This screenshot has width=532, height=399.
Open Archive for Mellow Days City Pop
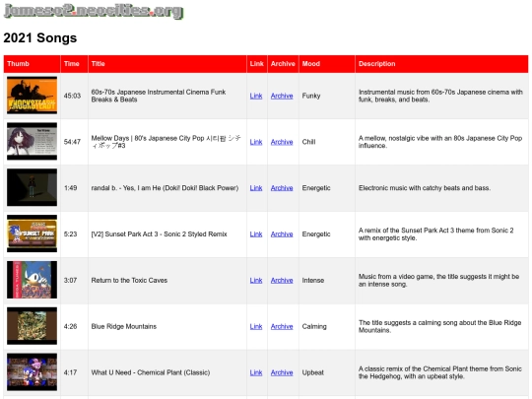coord(282,142)
